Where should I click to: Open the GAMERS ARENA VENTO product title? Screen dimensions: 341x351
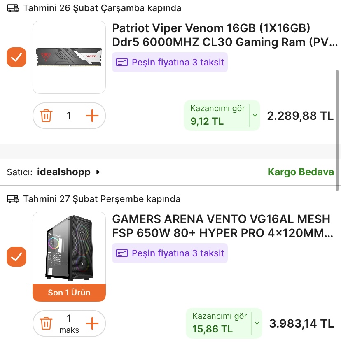(222, 226)
